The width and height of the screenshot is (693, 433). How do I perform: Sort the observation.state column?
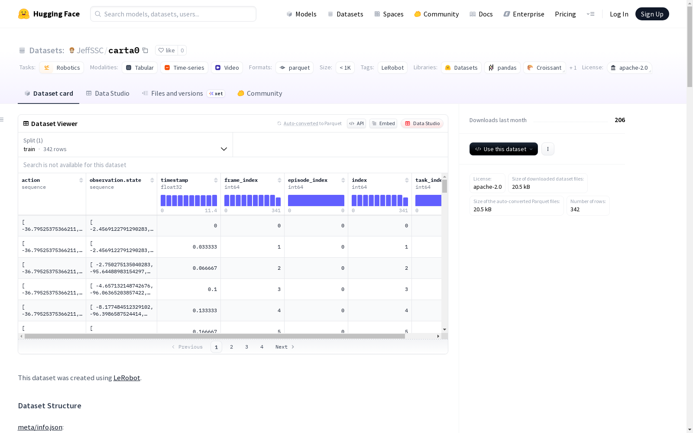click(x=152, y=180)
